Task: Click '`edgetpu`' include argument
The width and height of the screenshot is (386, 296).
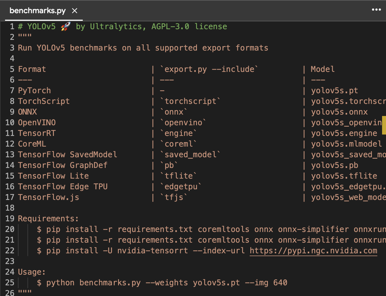Action: tap(181, 186)
